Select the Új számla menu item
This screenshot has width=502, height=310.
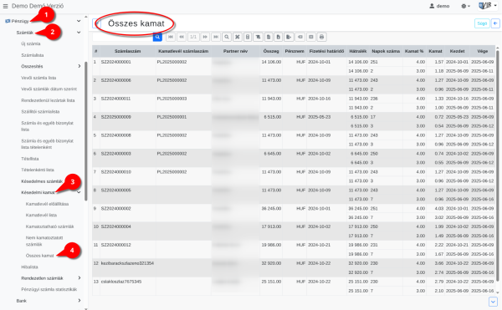[x=31, y=43]
